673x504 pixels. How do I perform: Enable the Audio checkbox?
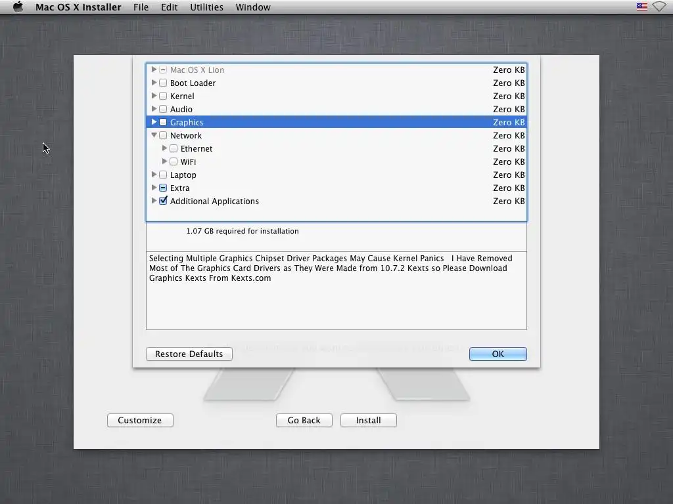(x=163, y=110)
